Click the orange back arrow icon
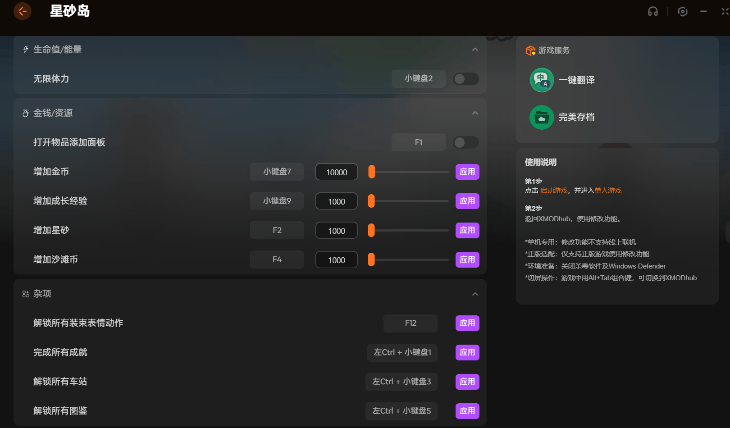 click(22, 11)
